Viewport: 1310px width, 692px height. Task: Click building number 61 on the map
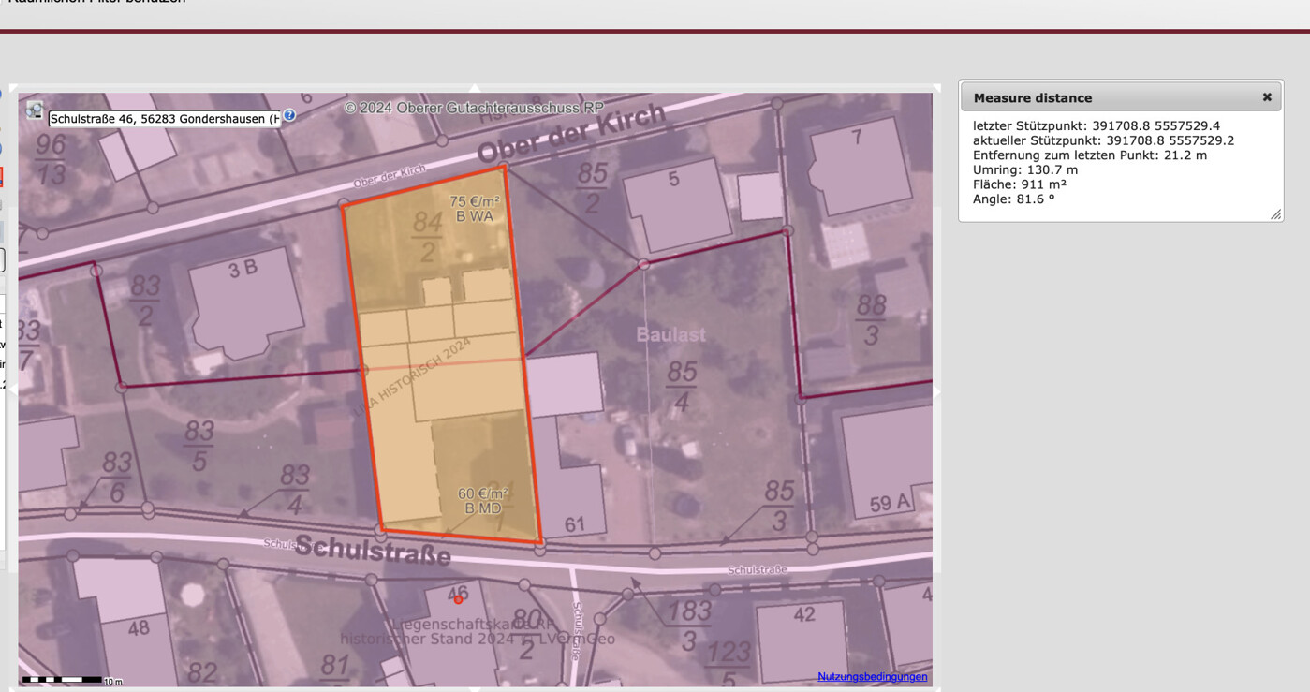coord(574,524)
